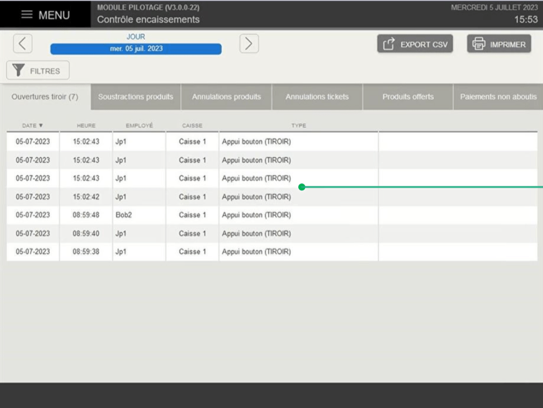The image size is (543, 408).
Task: Click the Export CSV share icon
Action: (x=389, y=44)
